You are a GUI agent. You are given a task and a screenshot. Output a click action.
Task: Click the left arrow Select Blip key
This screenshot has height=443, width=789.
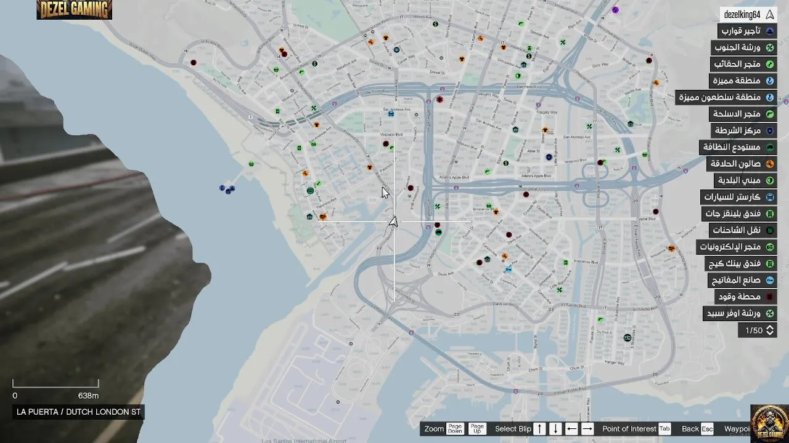coord(571,429)
